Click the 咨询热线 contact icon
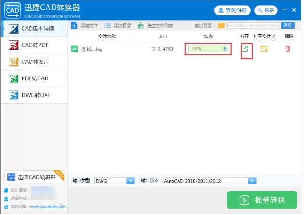 6,199
